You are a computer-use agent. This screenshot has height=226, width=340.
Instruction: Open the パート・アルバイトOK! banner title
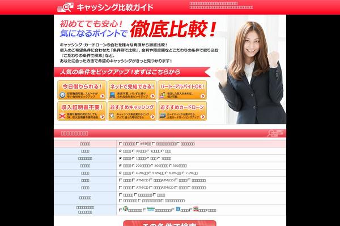pyautogui.click(x=182, y=86)
